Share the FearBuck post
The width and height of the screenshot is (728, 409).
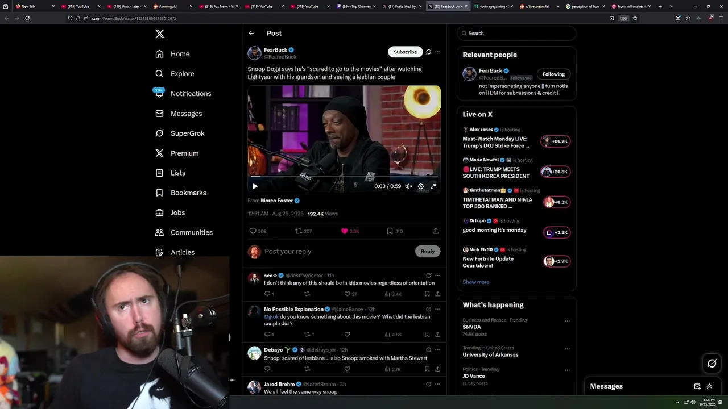(436, 231)
